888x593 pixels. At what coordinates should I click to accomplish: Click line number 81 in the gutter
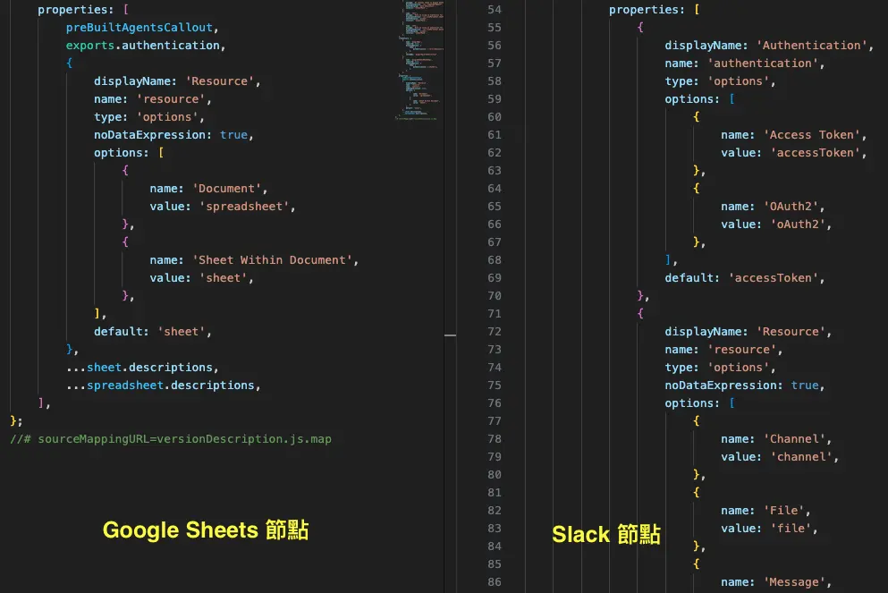click(x=495, y=493)
